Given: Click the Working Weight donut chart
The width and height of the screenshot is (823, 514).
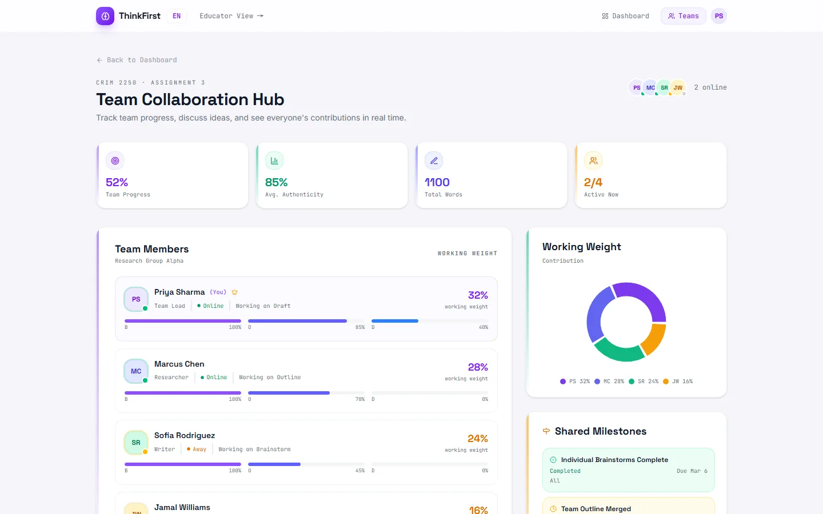Looking at the screenshot, I should [626, 322].
